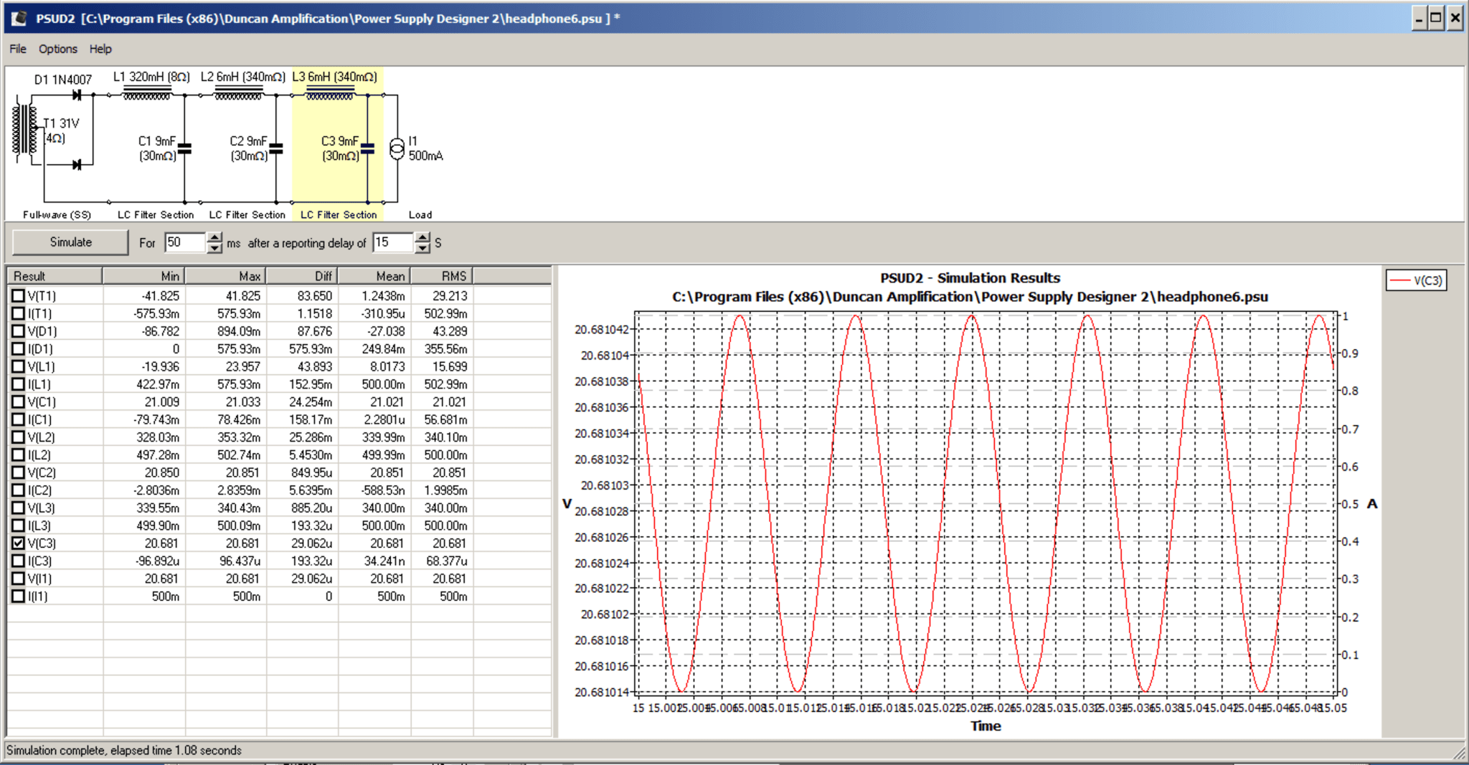Screen dimensions: 1469x765
Task: Click the Full-wave (SS) rectifier label
Action: (57, 214)
